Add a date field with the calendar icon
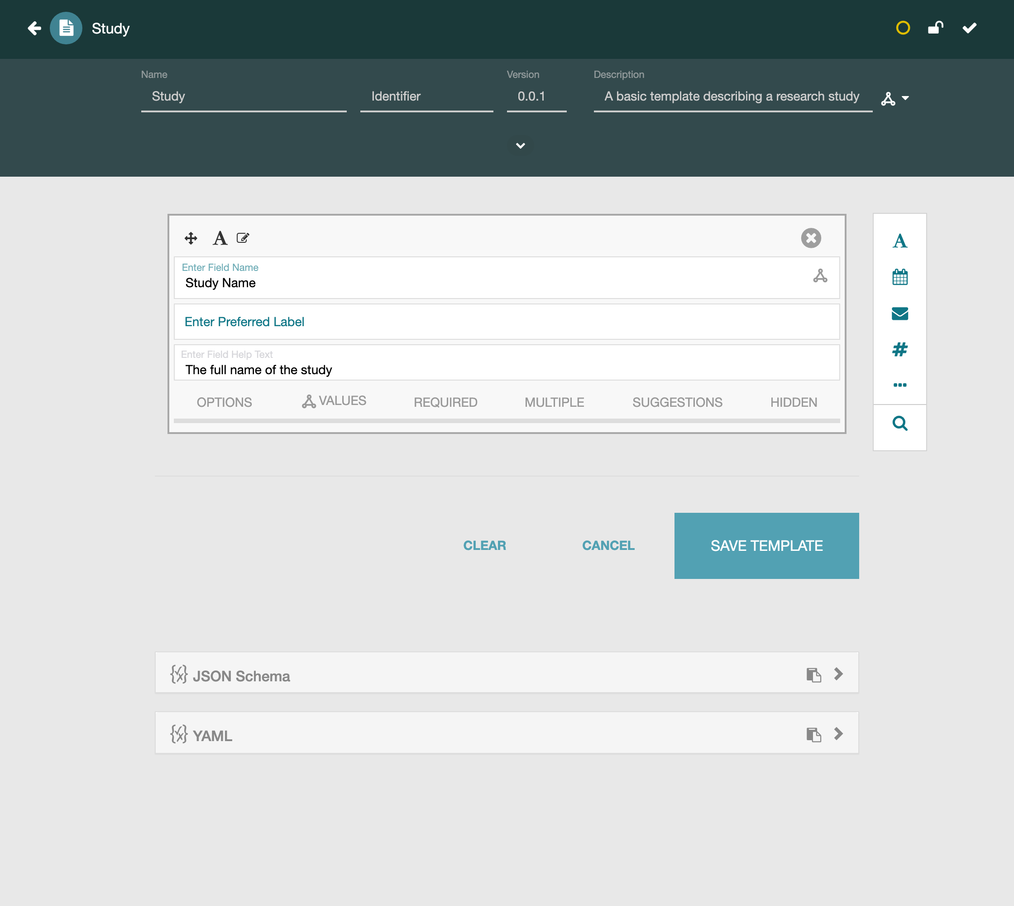The height and width of the screenshot is (906, 1014). (x=899, y=277)
